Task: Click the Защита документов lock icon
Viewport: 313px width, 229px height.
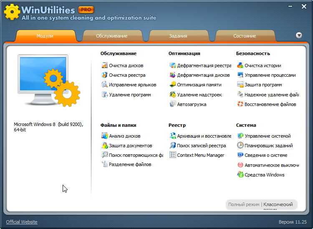Action: click(105, 146)
